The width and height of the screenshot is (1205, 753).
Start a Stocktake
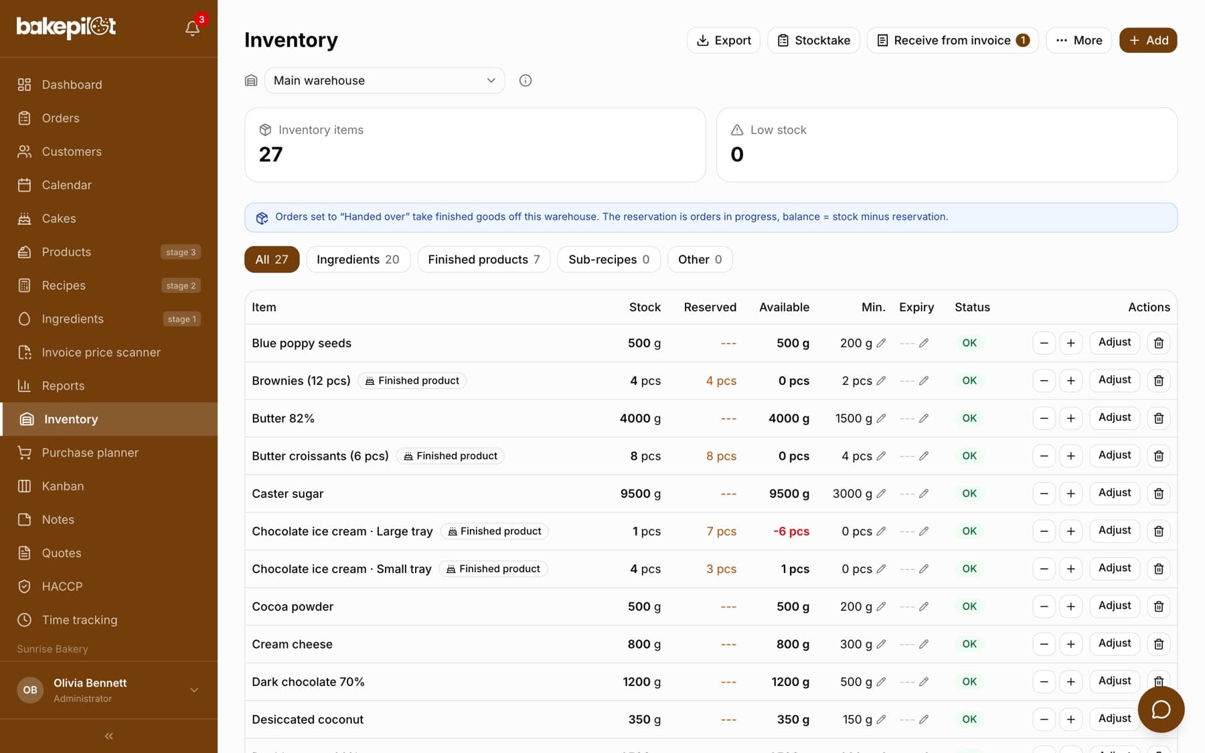813,40
